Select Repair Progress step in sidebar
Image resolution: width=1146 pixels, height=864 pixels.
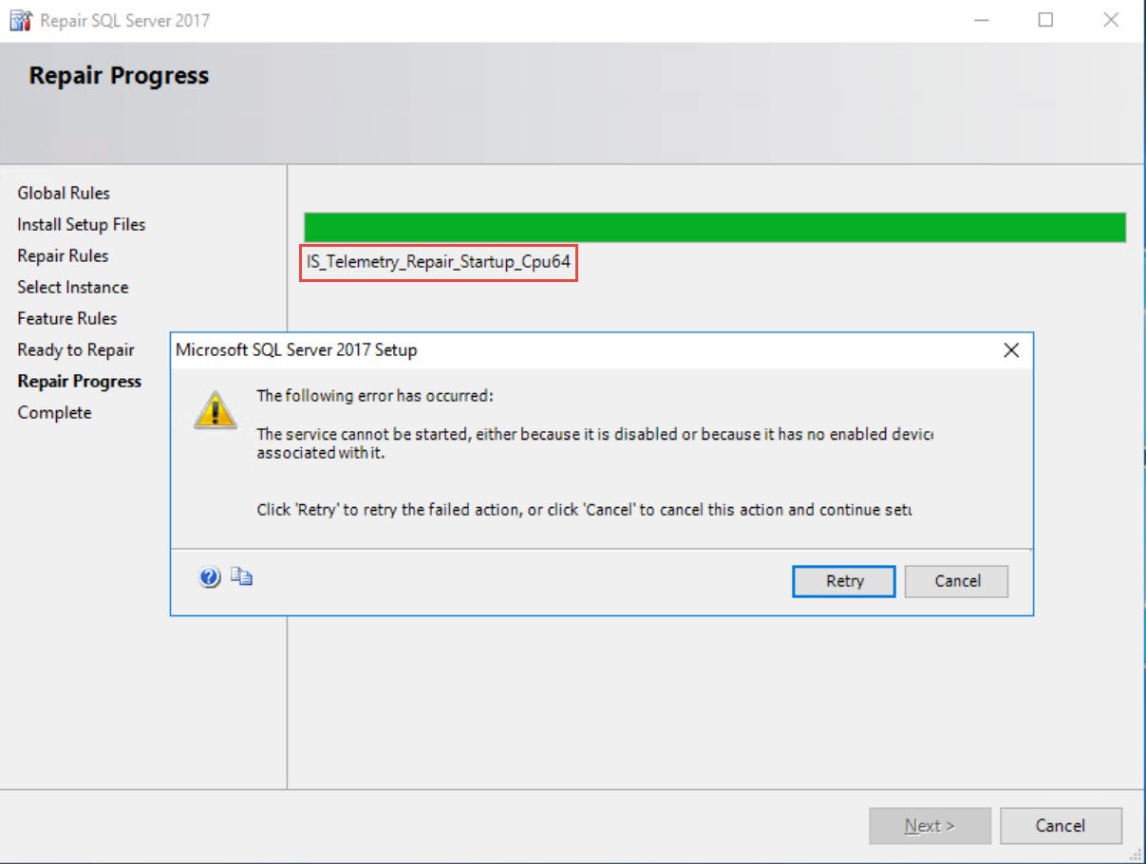click(x=80, y=381)
